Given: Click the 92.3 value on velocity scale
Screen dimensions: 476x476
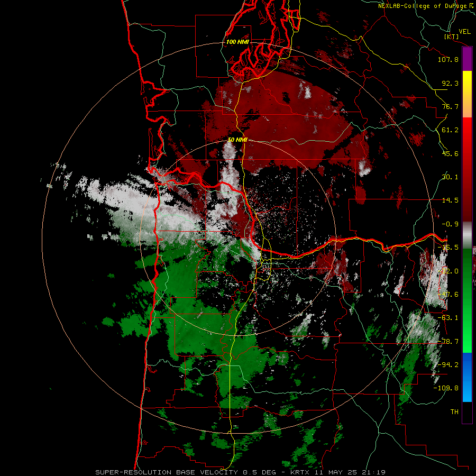Looking at the screenshot, I should [450, 83].
